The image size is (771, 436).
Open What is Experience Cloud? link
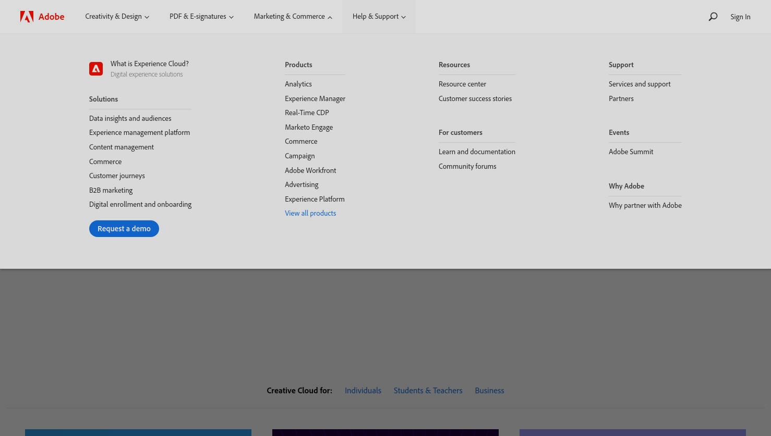pyautogui.click(x=150, y=64)
